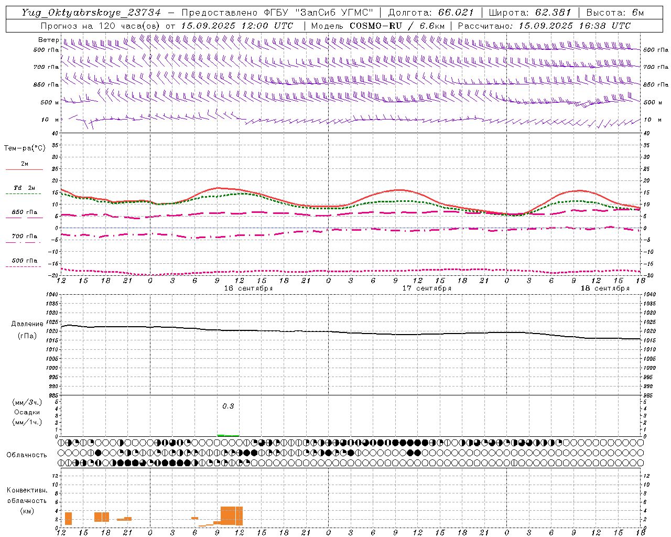Click the Тем-ра(°C) temperature panel label
The image size is (671, 537).
coord(25,148)
